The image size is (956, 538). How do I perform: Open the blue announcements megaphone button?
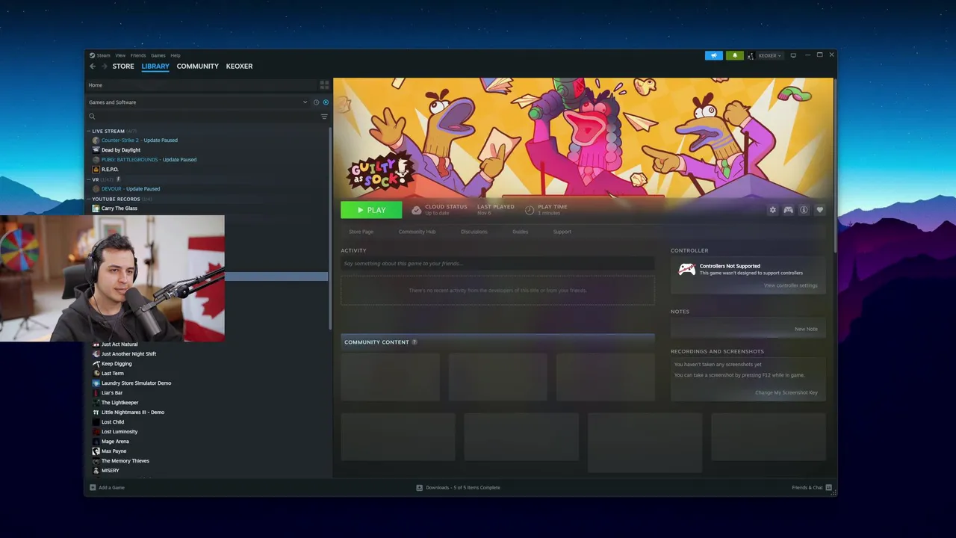[714, 55]
